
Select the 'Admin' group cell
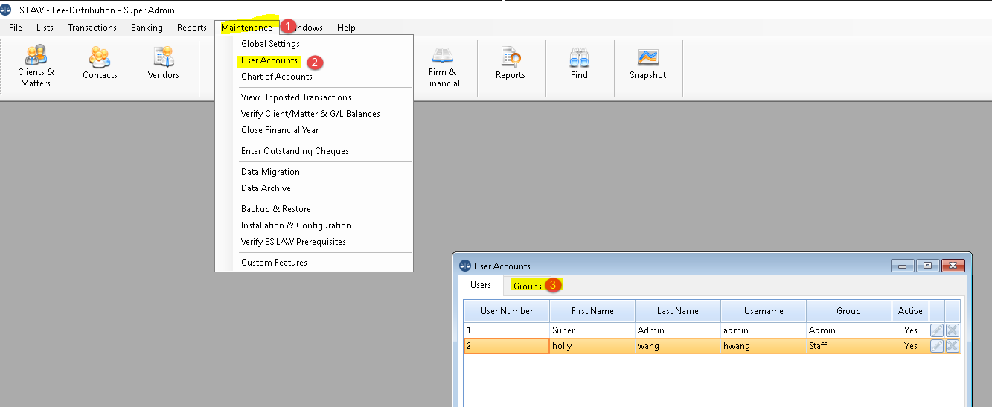848,330
